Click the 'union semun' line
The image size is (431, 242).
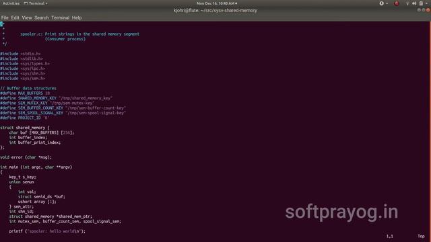click(22, 182)
